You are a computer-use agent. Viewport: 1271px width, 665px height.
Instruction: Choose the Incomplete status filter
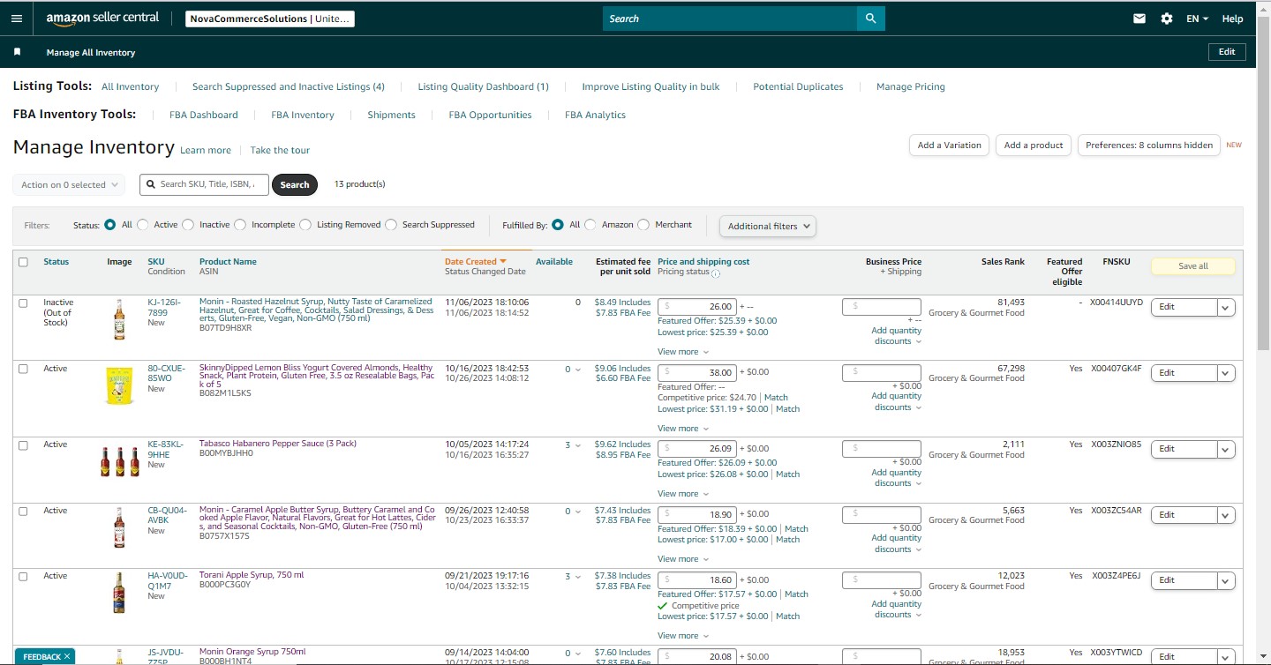[x=240, y=225]
